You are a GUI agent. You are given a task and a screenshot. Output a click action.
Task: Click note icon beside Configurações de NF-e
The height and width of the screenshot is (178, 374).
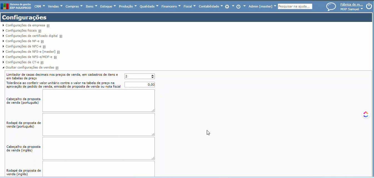click(42, 41)
